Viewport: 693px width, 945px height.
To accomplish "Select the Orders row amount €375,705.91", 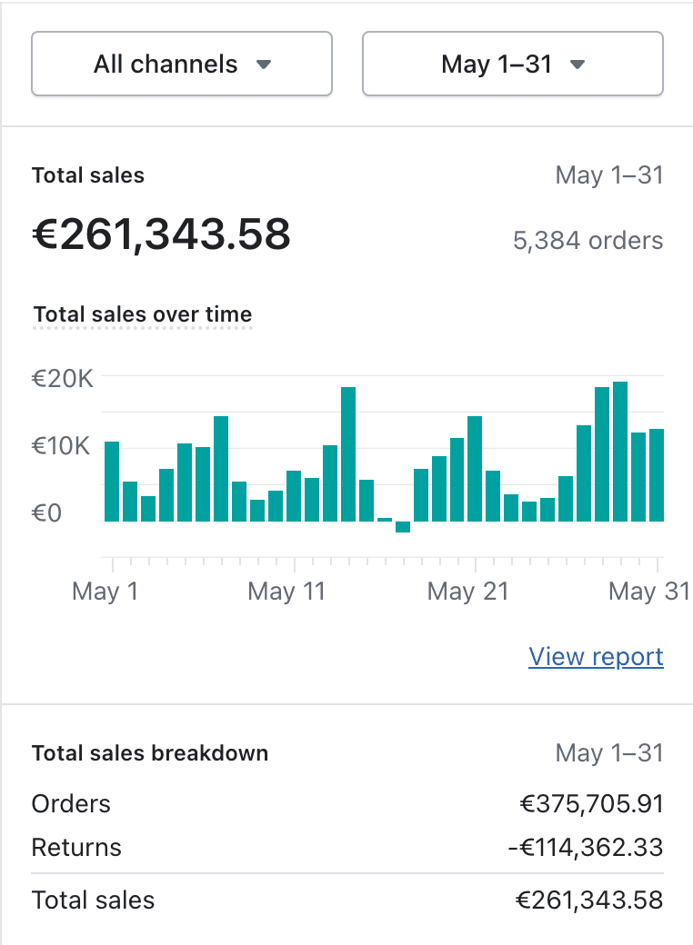I will pos(592,804).
